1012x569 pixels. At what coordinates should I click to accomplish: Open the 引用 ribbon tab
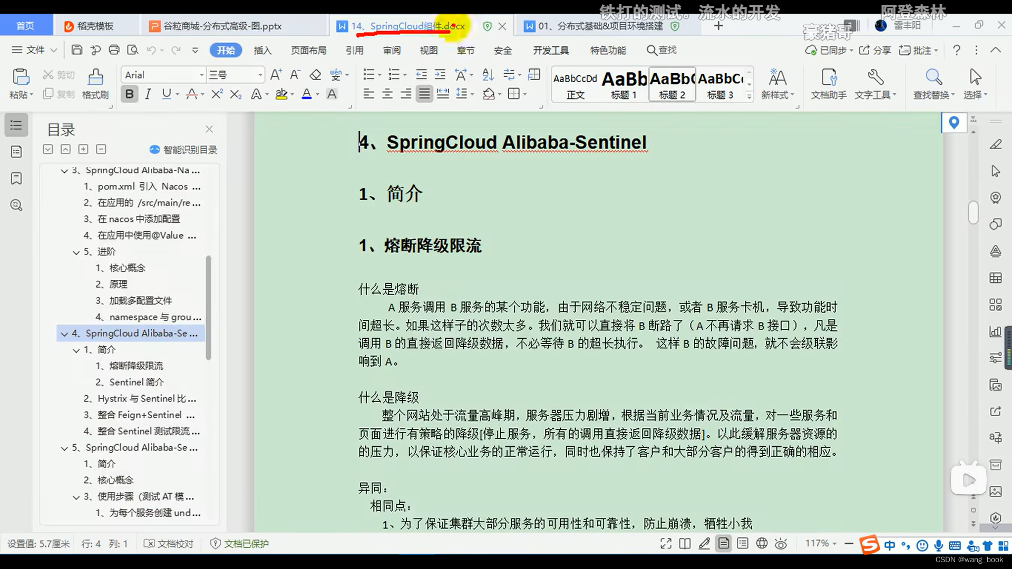pos(355,50)
